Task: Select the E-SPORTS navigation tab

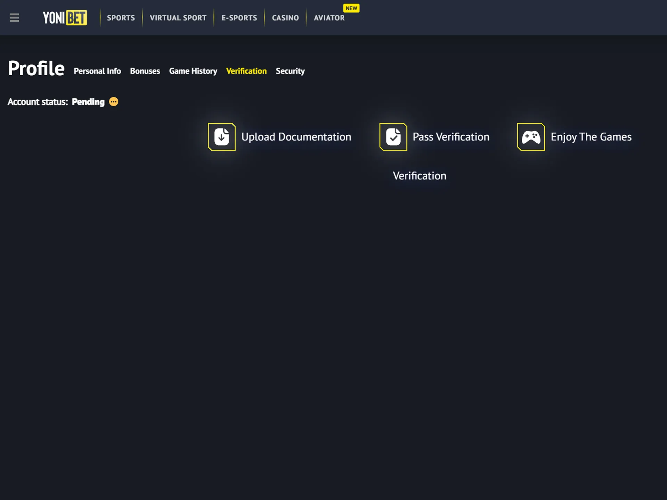Action: (x=239, y=17)
